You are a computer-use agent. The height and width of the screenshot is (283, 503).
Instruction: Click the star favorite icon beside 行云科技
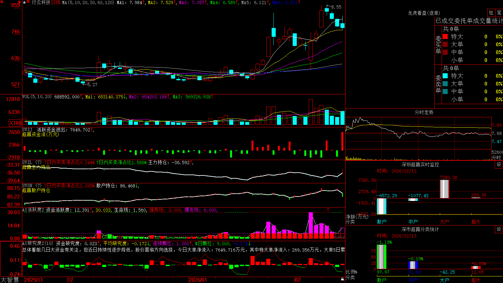[25, 3]
